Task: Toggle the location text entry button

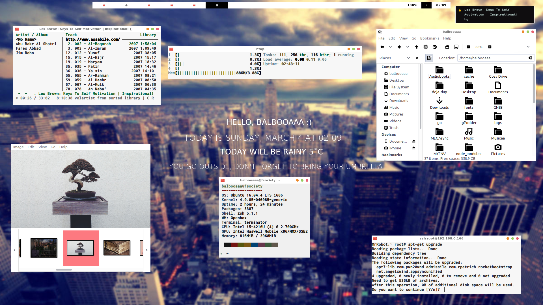Action: click(x=429, y=58)
